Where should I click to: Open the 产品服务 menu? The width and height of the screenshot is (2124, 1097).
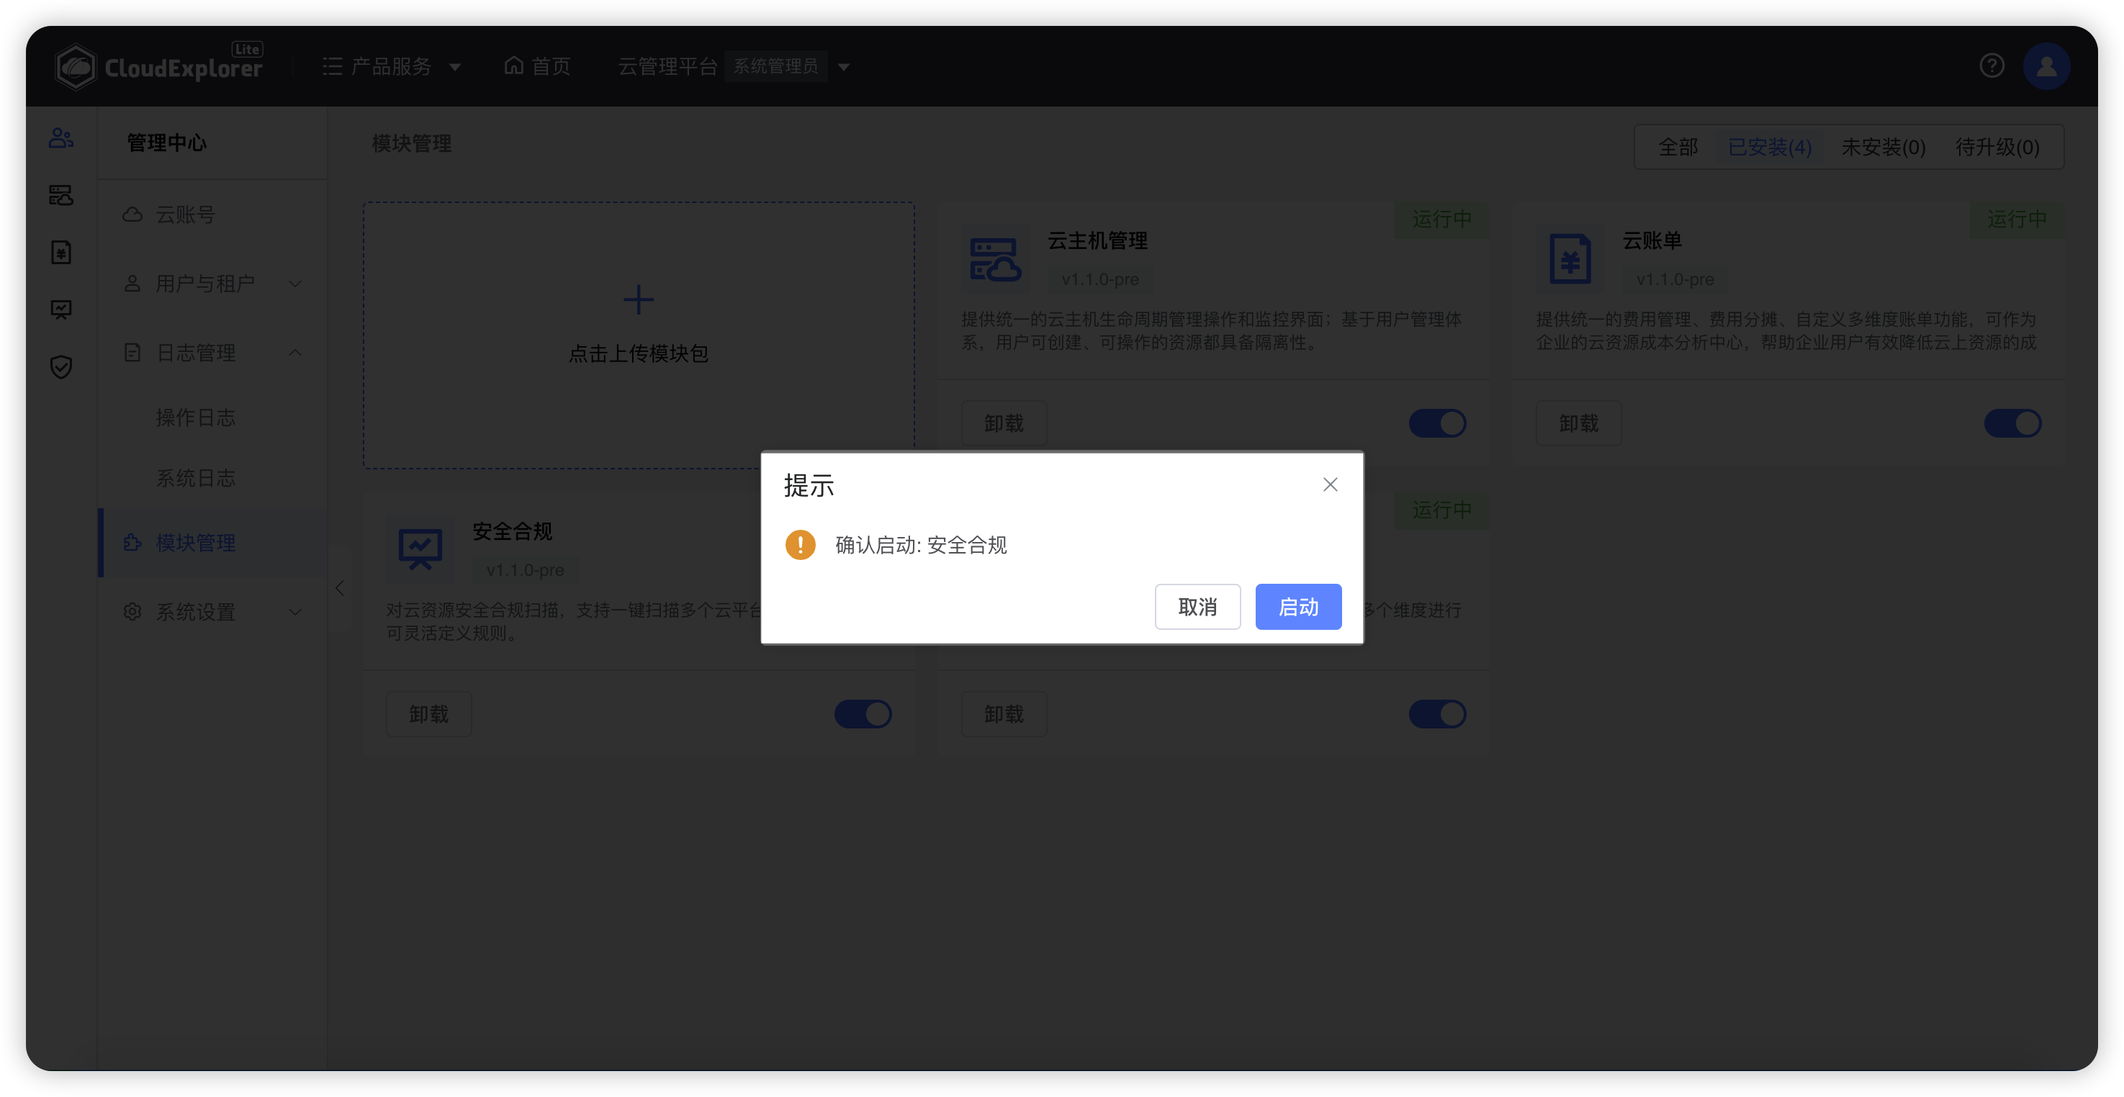tap(392, 66)
